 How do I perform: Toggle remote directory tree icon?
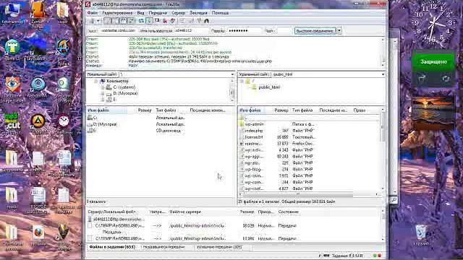[x=123, y=21]
